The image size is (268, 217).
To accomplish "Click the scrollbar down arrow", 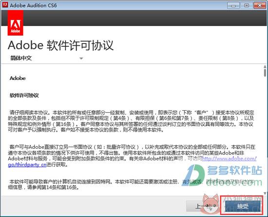I will click(x=265, y=193).
